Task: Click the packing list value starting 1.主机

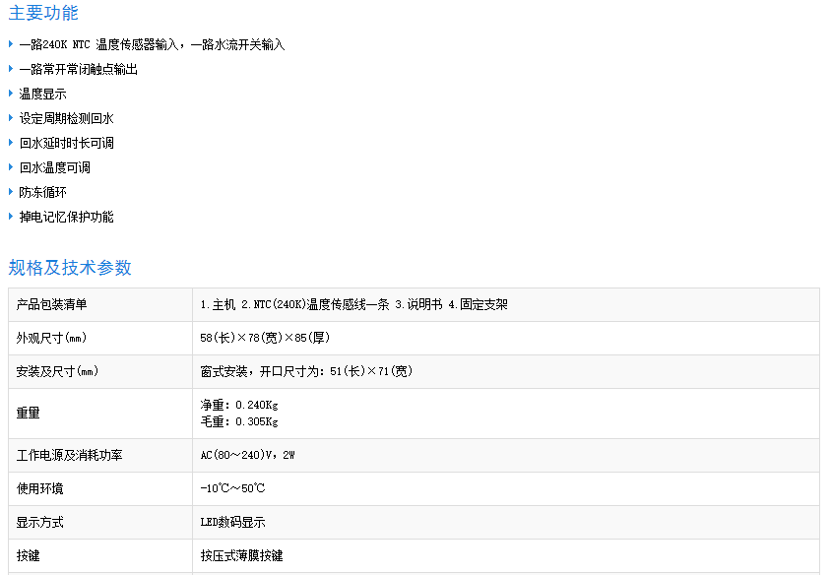Action: tap(354, 304)
